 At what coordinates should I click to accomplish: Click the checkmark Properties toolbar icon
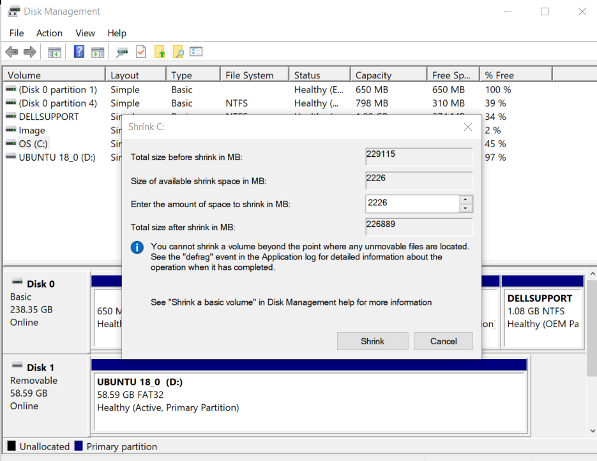(x=141, y=52)
